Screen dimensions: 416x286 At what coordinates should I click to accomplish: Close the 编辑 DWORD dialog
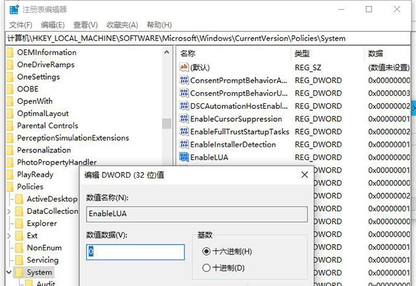(304, 175)
